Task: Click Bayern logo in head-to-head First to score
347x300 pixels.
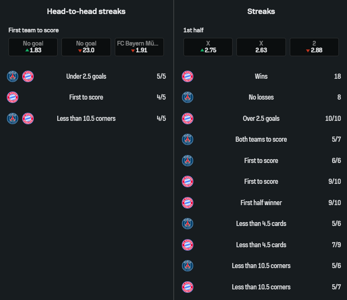Action: tap(13, 97)
